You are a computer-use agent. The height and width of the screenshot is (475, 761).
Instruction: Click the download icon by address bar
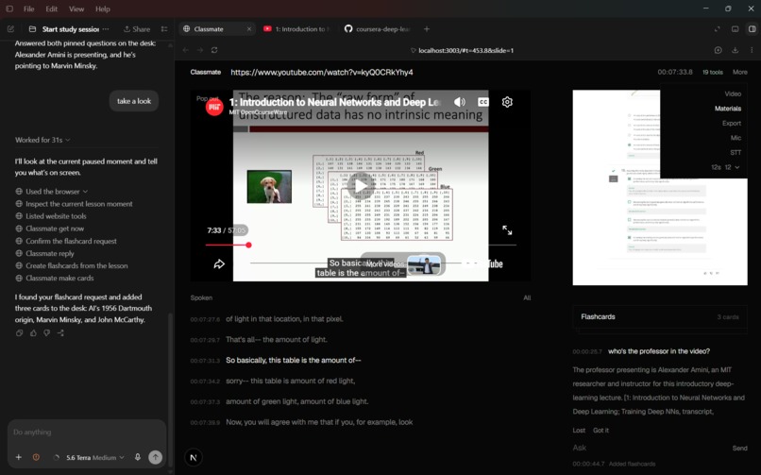pyautogui.click(x=736, y=50)
